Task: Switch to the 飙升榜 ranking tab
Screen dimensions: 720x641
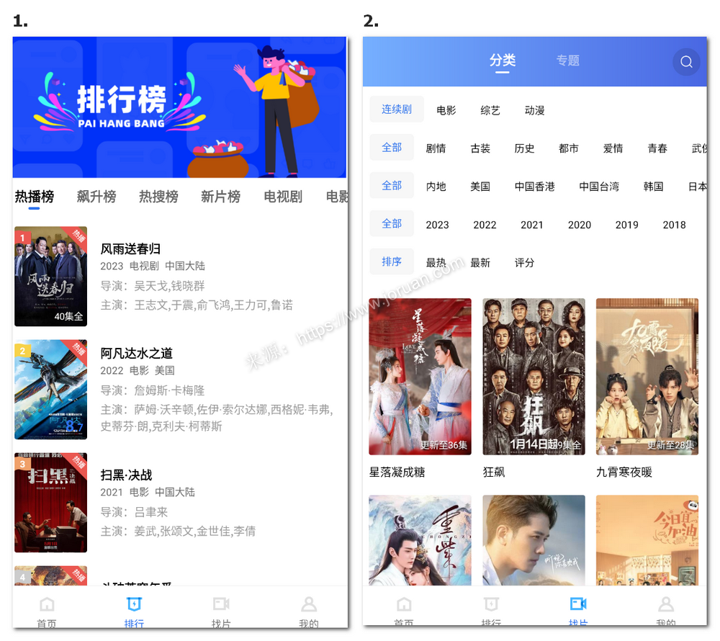Action: (x=96, y=197)
